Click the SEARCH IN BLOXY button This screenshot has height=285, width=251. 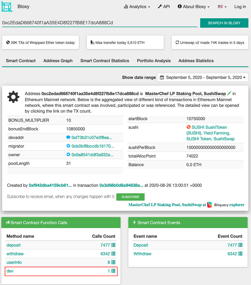(x=224, y=23)
